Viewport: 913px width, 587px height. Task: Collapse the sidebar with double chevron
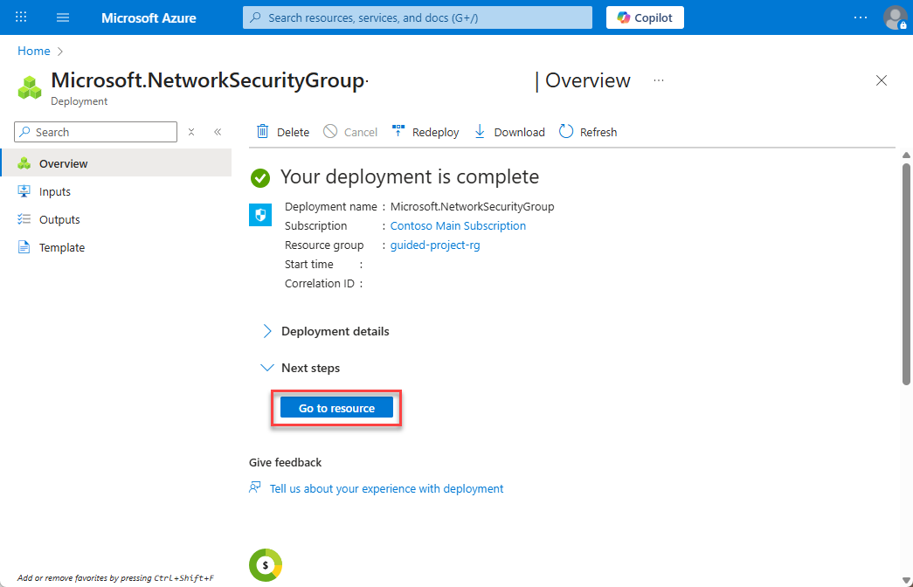(218, 132)
